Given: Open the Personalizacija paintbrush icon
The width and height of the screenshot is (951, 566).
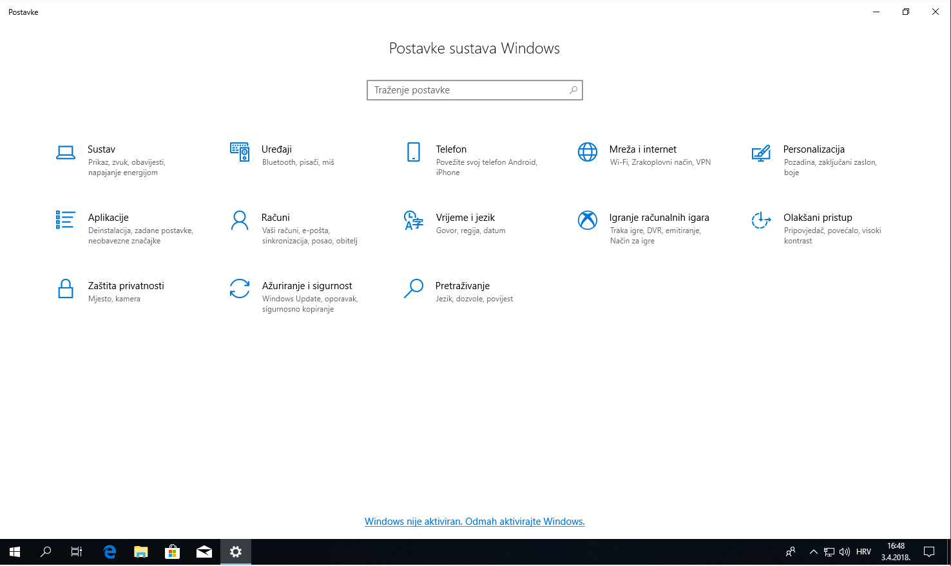Looking at the screenshot, I should point(761,153).
